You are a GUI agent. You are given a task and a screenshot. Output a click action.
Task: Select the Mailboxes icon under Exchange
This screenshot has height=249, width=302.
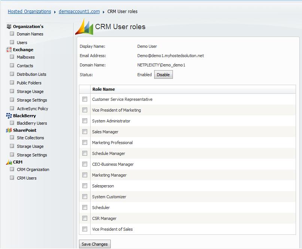pos(12,57)
